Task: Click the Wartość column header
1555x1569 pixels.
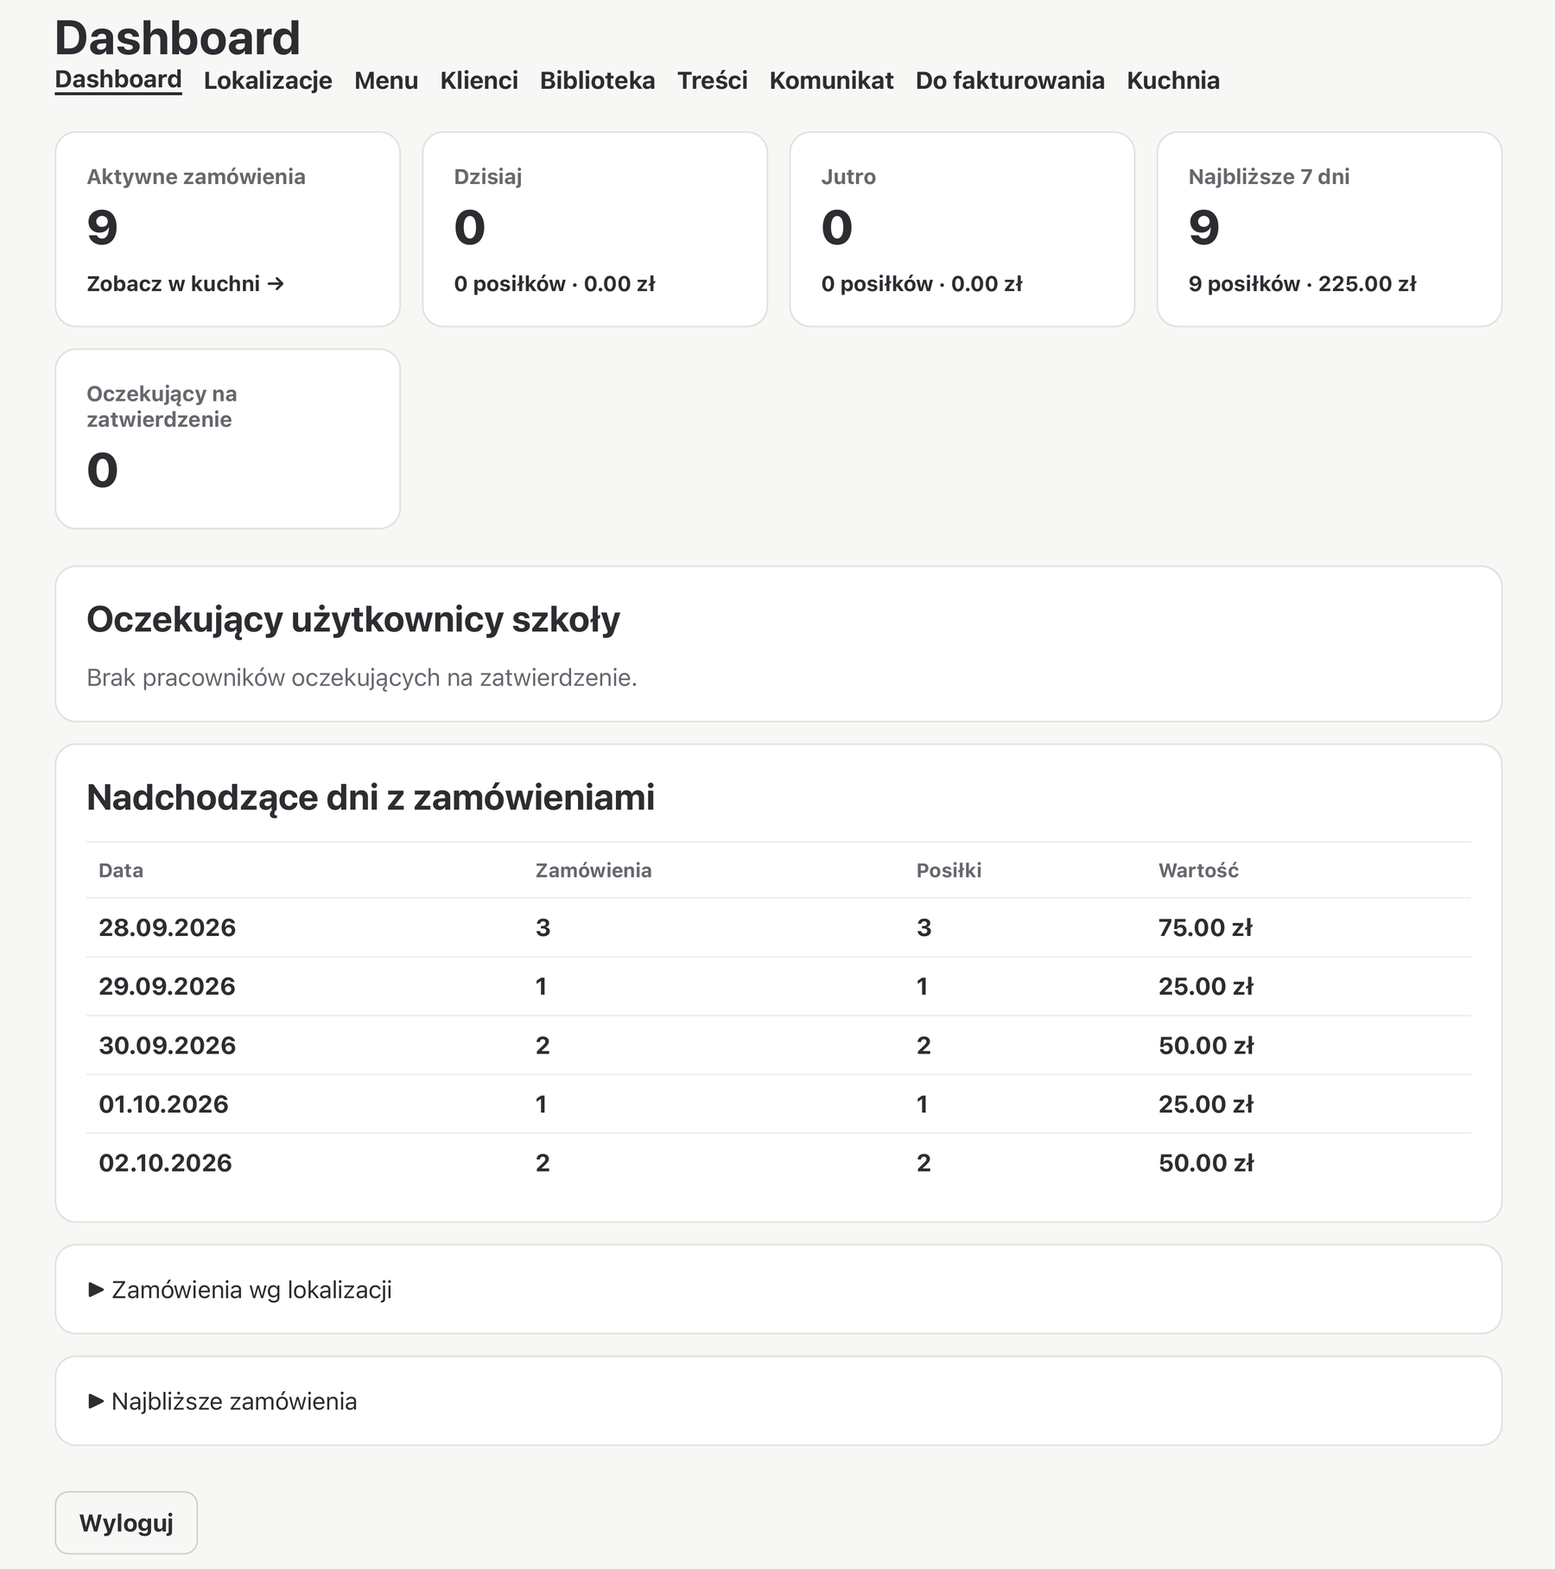Action: pyautogui.click(x=1198, y=870)
